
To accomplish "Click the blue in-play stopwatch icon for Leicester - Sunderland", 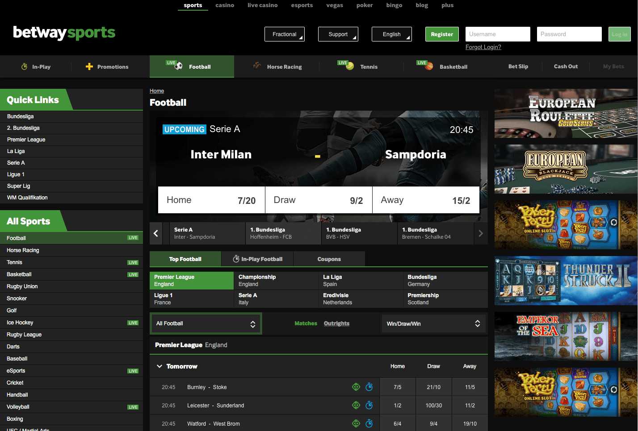I will [369, 405].
